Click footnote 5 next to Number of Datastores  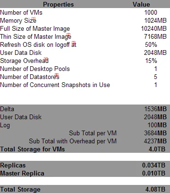[x=57, y=75]
